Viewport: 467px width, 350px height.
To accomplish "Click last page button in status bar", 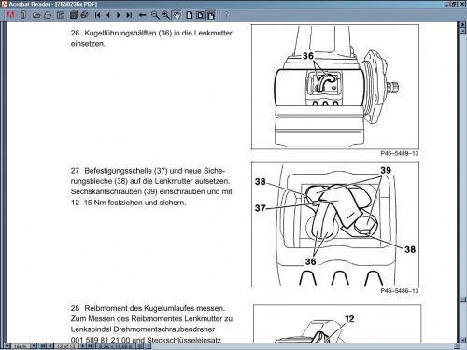I will [90, 346].
